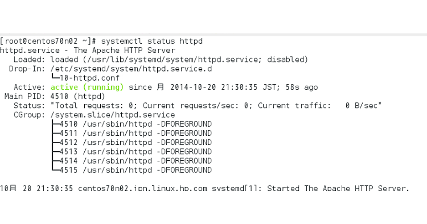
Task: Click the httpd.service title line
Action: coord(88,50)
